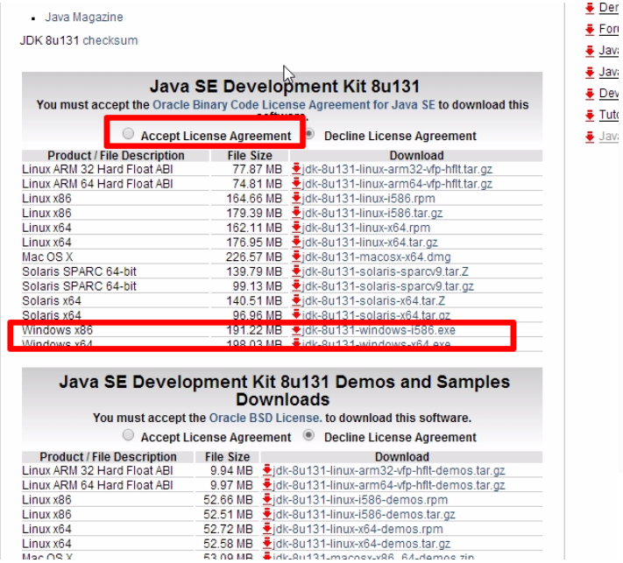Open the sidebar link starting with Der

(x=608, y=8)
